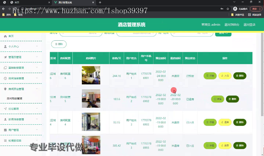
Task: Delete the 用户姓名2 booking row
Action: pyautogui.click(x=232, y=99)
